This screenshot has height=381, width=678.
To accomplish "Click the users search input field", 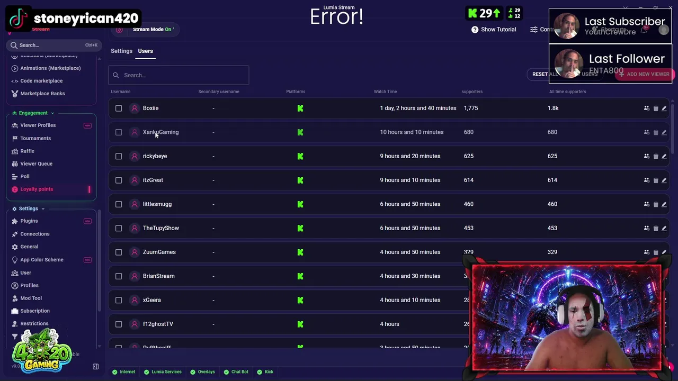I will [179, 75].
